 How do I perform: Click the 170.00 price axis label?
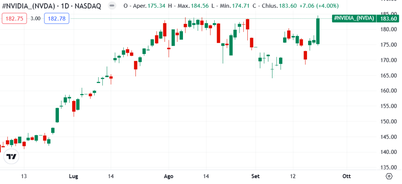pos(389,60)
